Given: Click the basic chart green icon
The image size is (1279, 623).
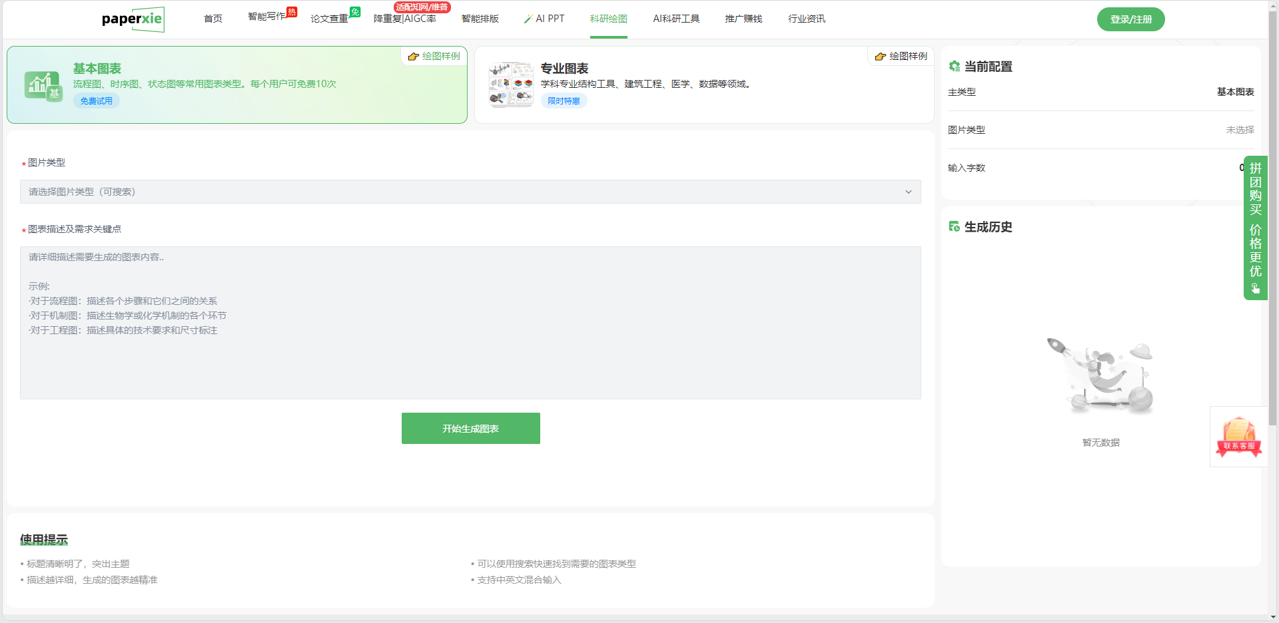Looking at the screenshot, I should pos(43,86).
